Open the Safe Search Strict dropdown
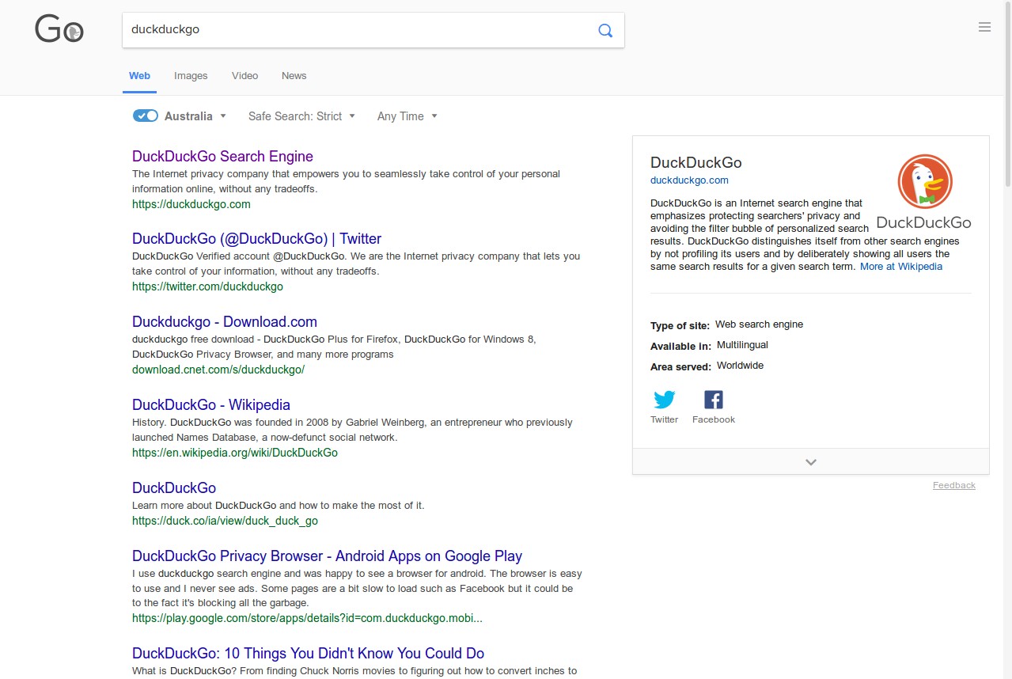Viewport: 1012px width, 679px height. (301, 116)
